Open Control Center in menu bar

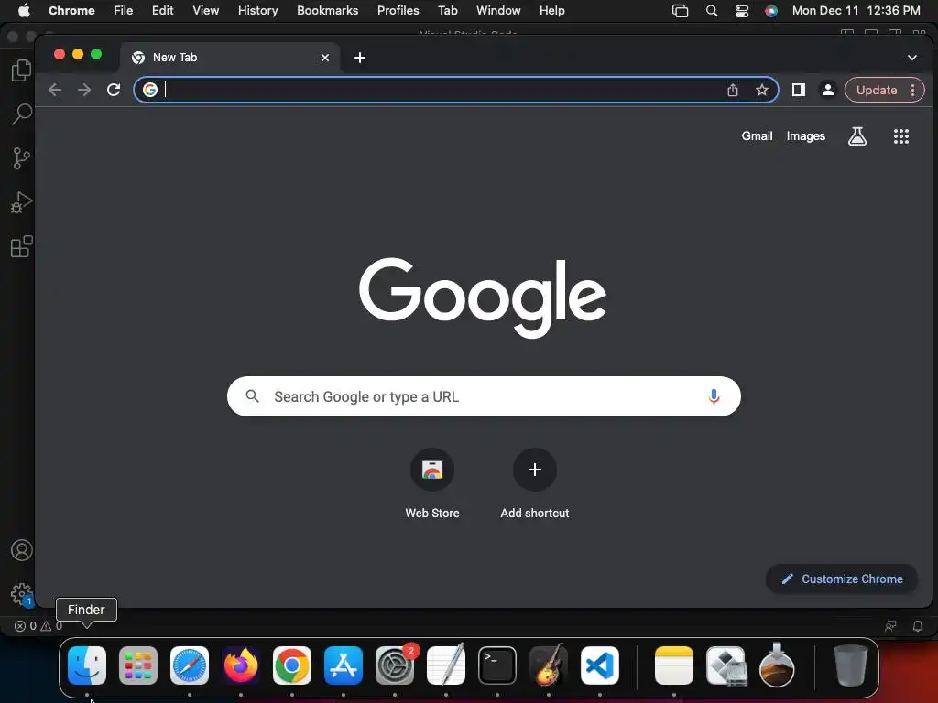(x=742, y=11)
